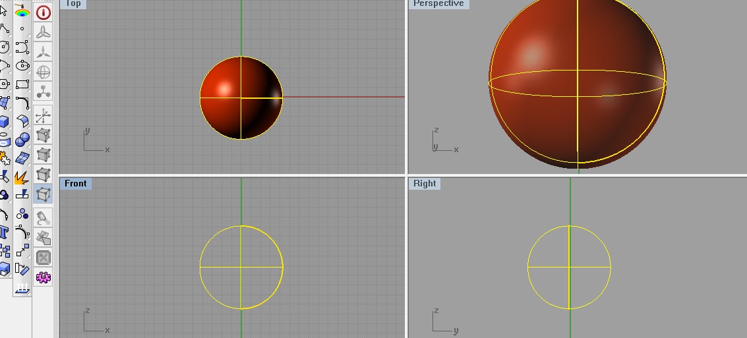Click the highlighted cube corner-points icon
The height and width of the screenshot is (338, 747).
pyautogui.click(x=44, y=194)
